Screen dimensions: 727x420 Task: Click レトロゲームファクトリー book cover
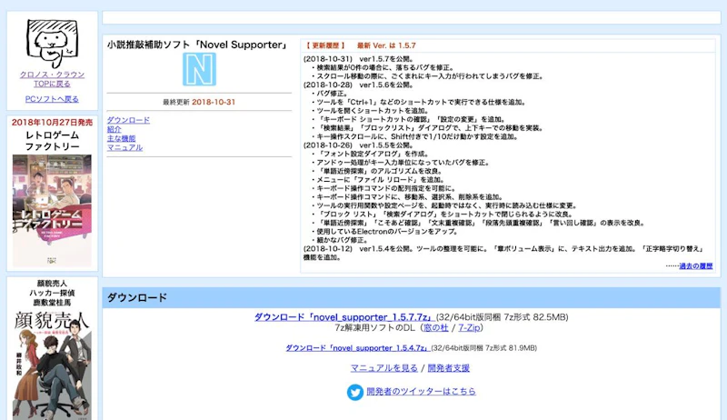pyautogui.click(x=52, y=211)
